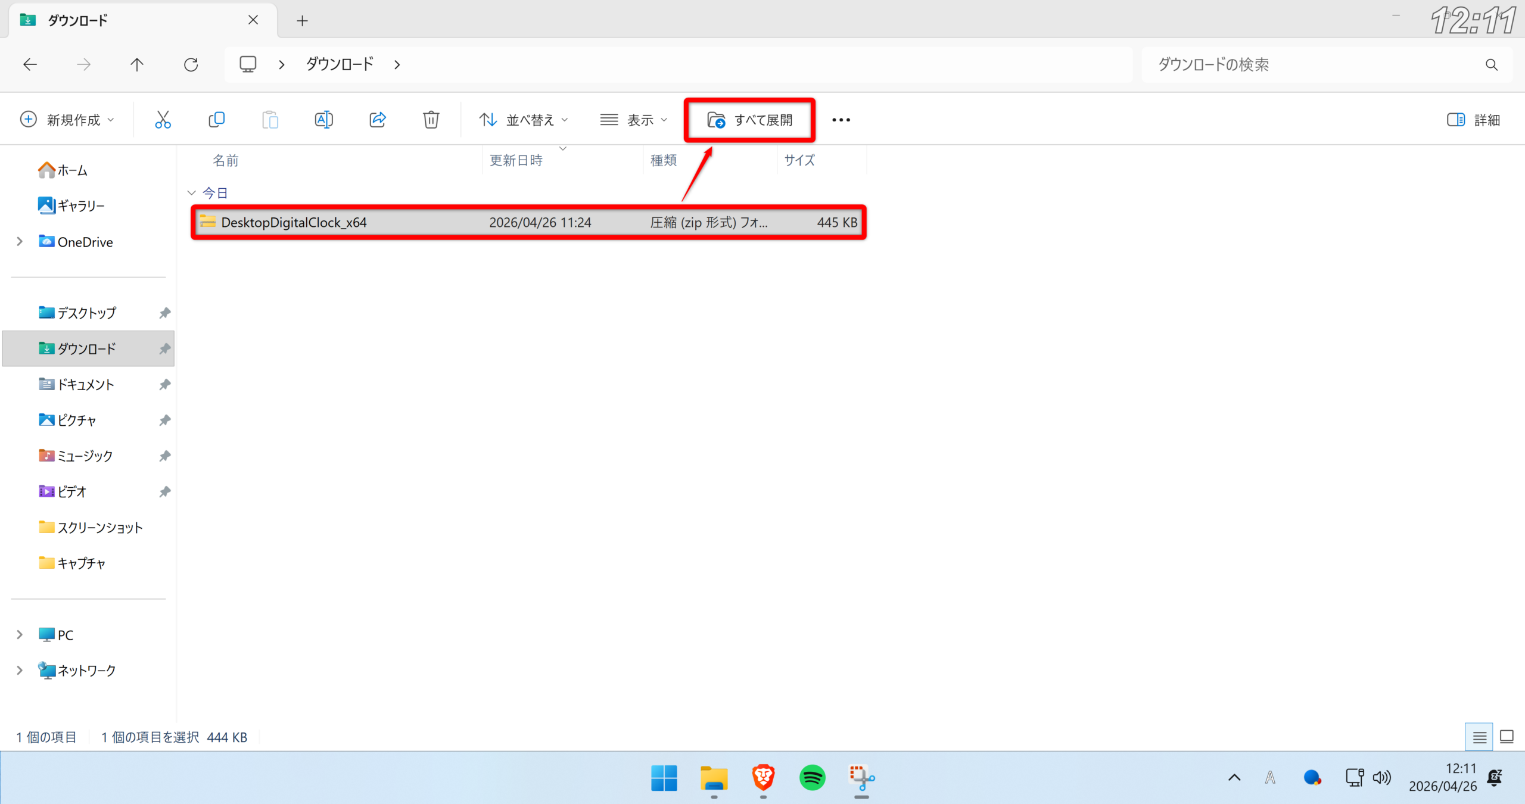1525x804 pixels.
Task: Toggle the 詳細 details pane
Action: click(x=1473, y=120)
